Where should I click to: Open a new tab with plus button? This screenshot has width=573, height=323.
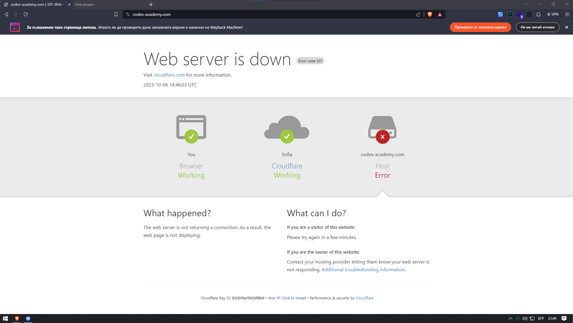pos(151,4)
